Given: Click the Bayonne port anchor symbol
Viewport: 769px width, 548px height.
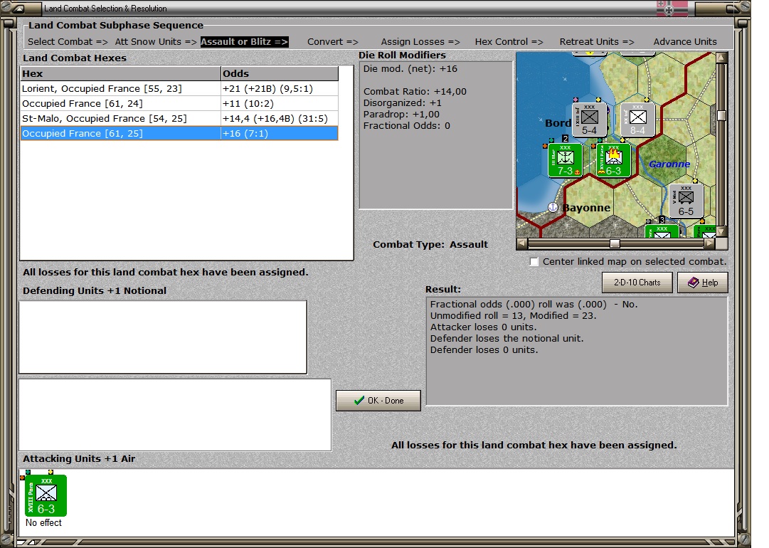Looking at the screenshot, I should (x=553, y=207).
